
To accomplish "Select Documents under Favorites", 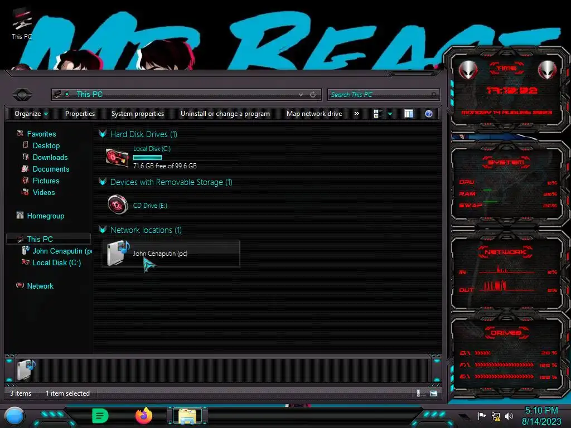I will (51, 169).
